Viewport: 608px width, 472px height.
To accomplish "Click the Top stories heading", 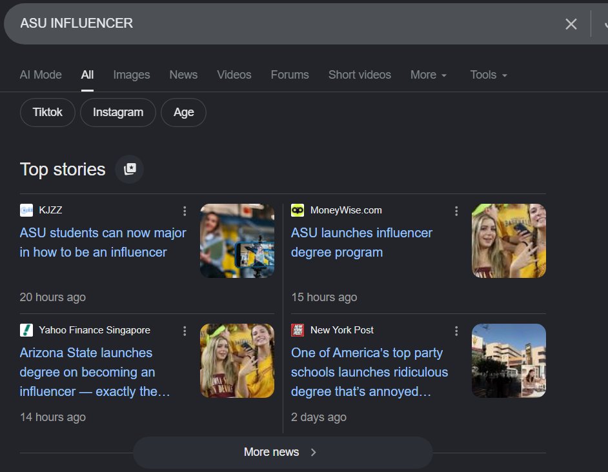I will point(63,170).
